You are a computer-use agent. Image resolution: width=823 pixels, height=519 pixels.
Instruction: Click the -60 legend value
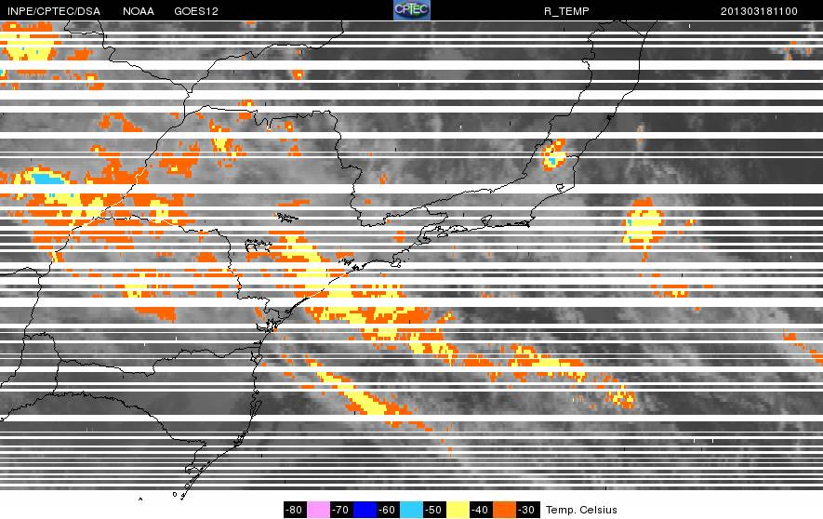click(388, 510)
